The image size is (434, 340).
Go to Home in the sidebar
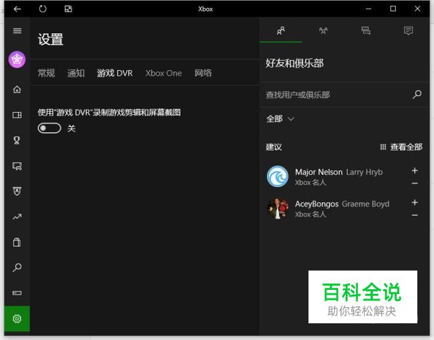point(17,90)
